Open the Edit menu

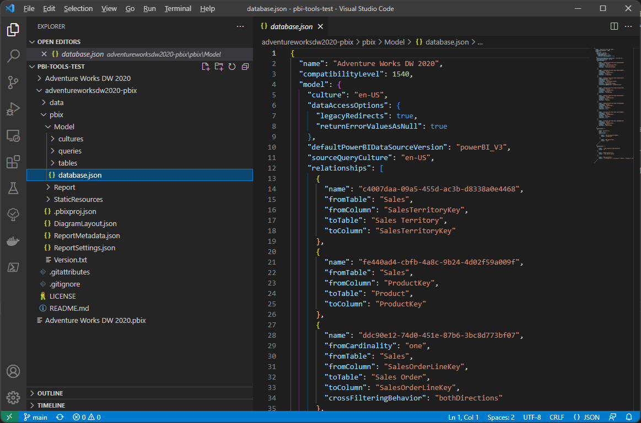point(49,9)
